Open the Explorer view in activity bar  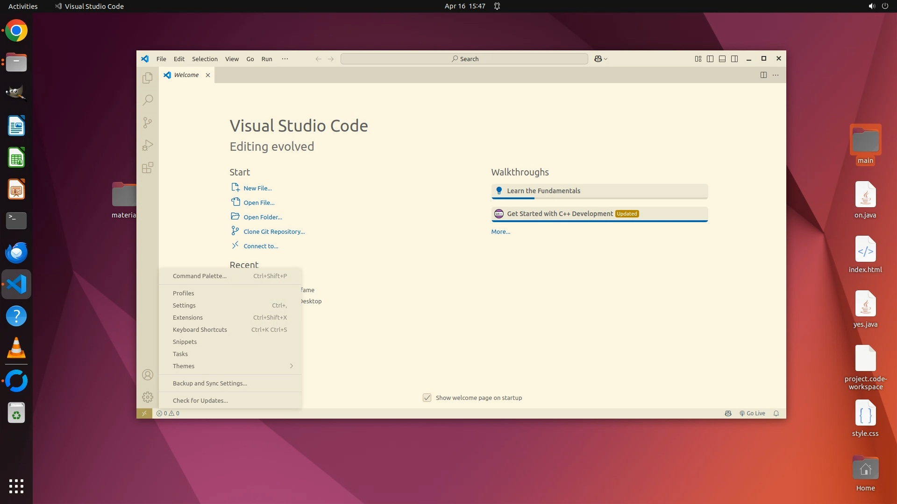pos(148,78)
